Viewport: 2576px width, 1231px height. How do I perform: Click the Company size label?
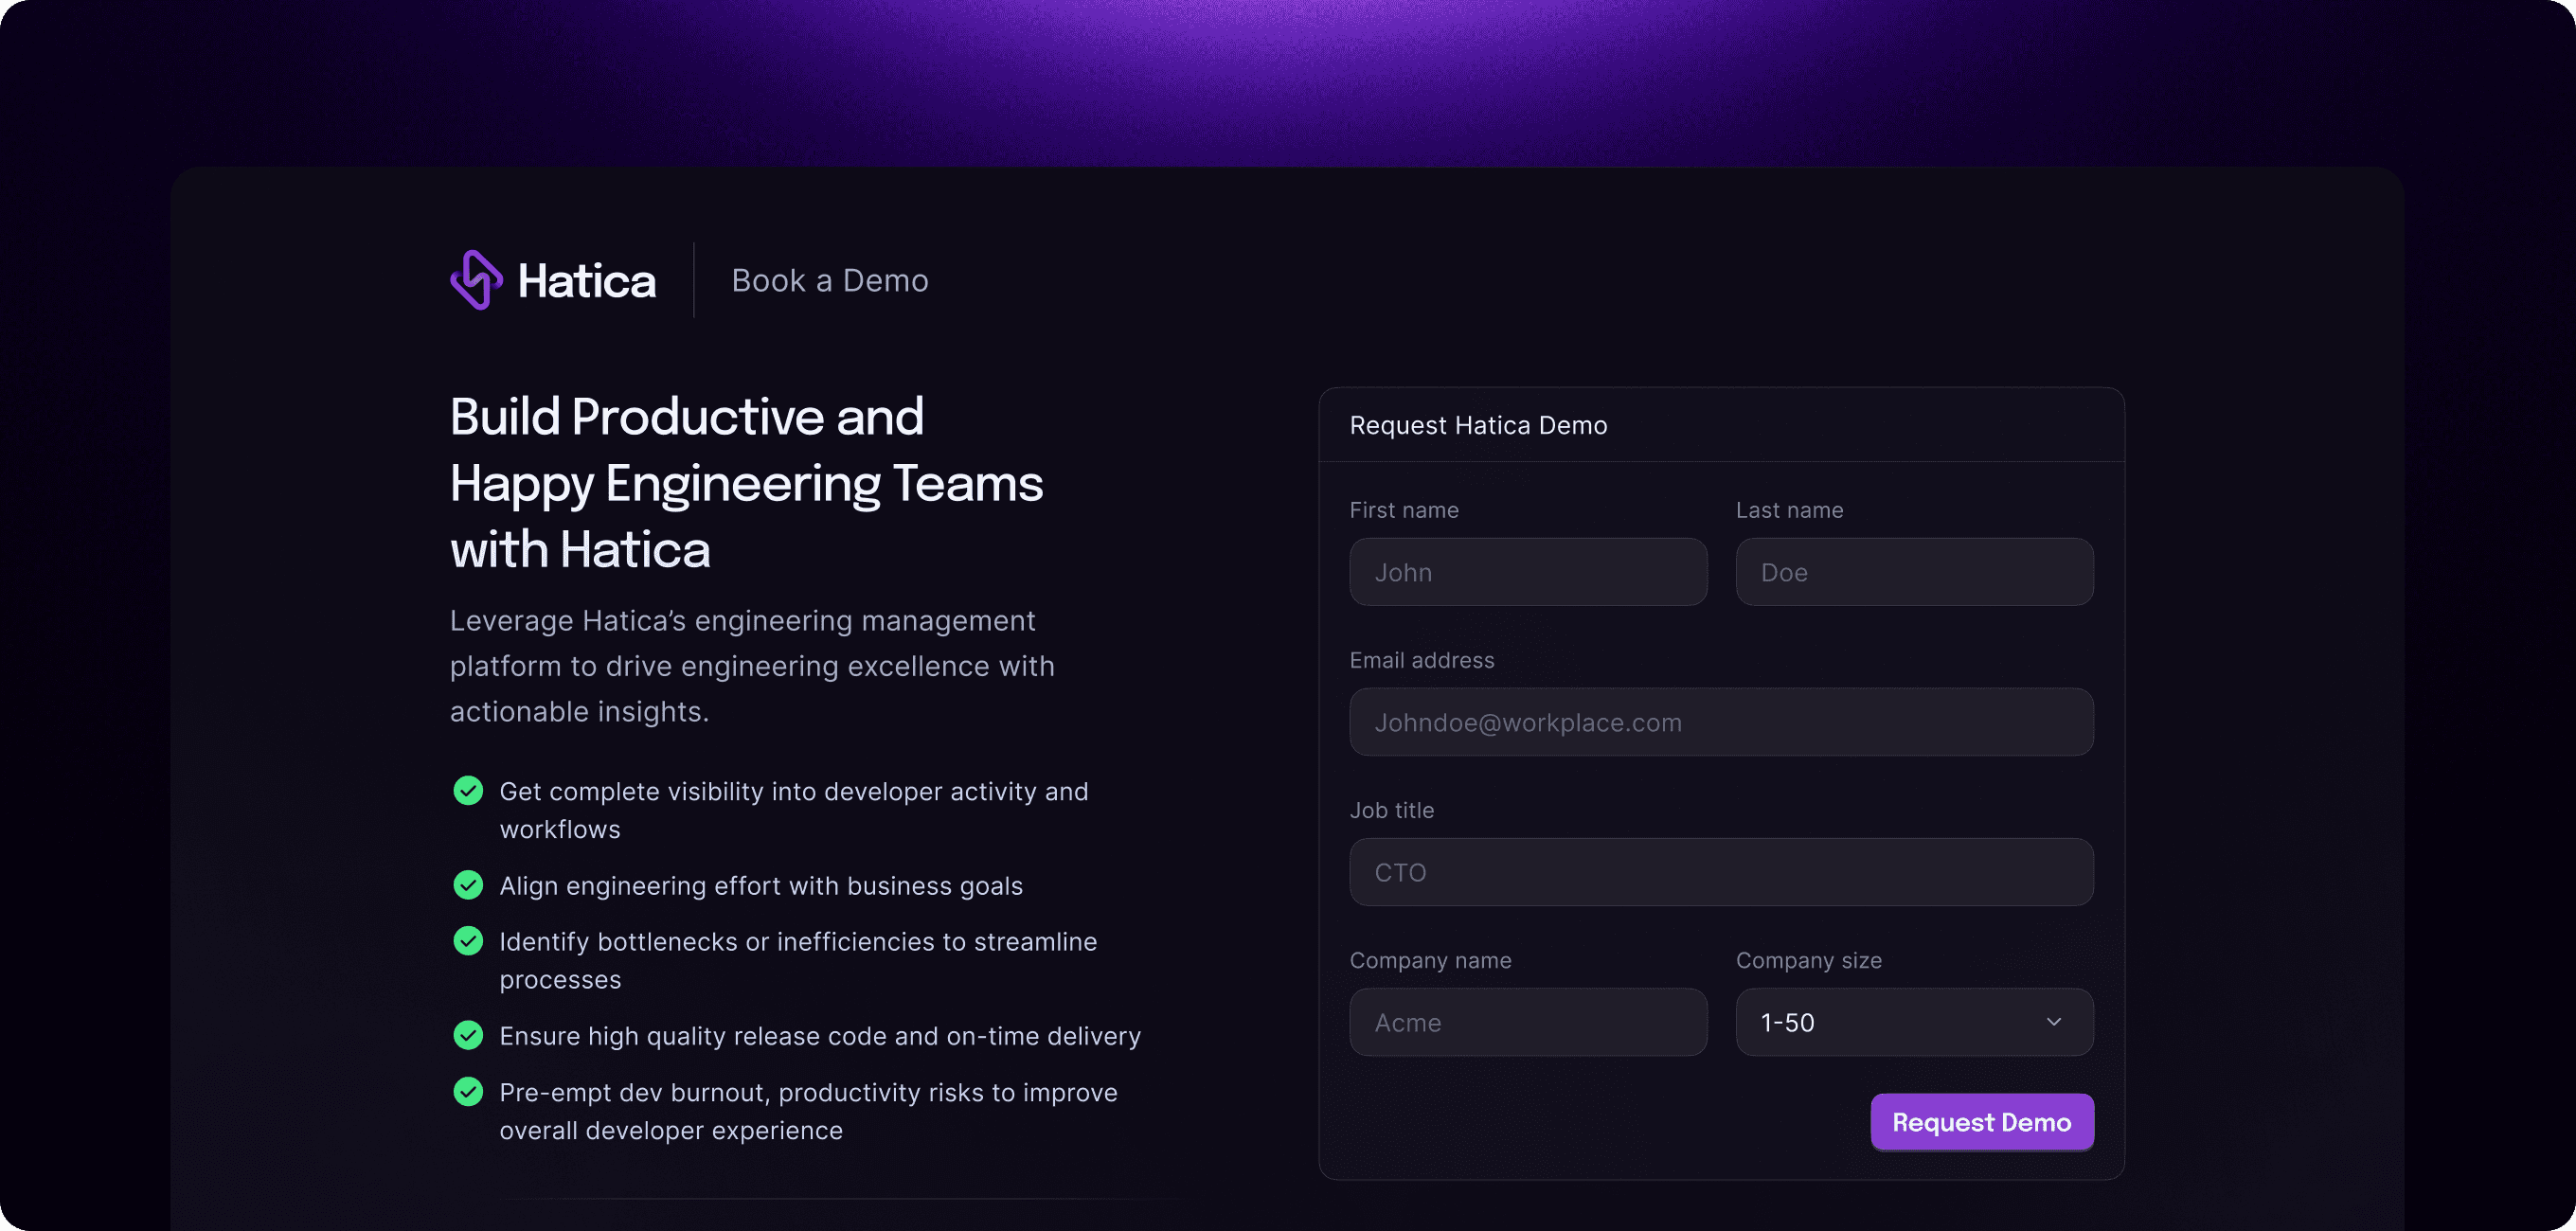click(1808, 961)
